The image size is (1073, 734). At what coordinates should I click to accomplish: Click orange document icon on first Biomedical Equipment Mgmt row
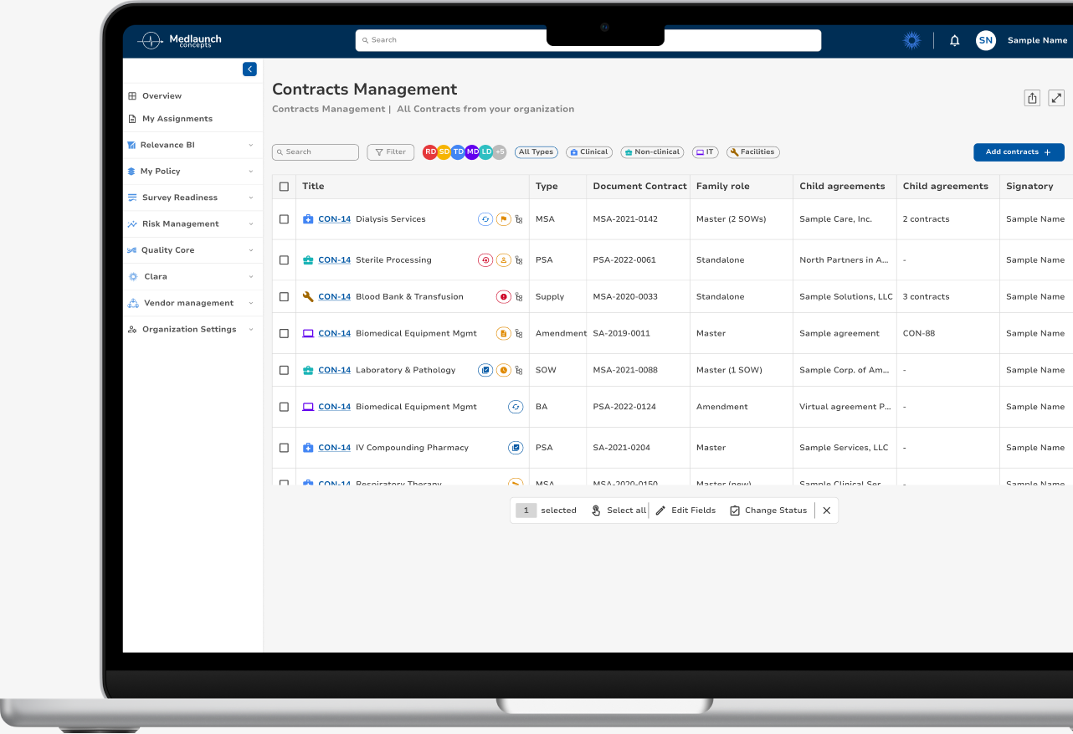pos(503,334)
